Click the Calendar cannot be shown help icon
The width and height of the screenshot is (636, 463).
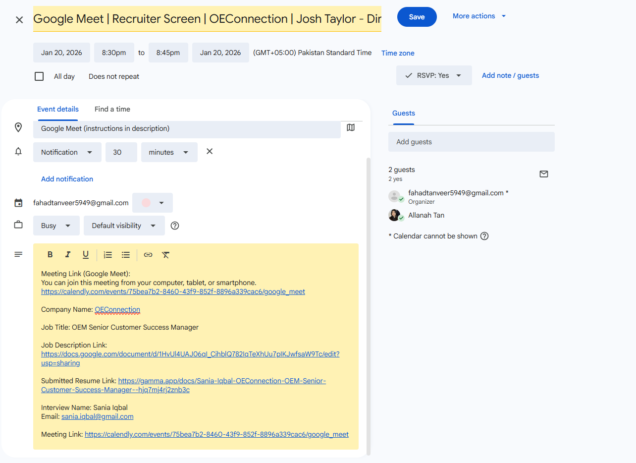[x=484, y=236]
